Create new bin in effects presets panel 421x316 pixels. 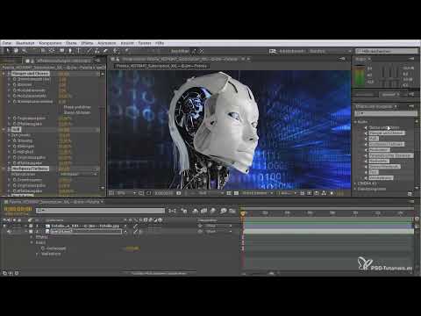pos(410,194)
